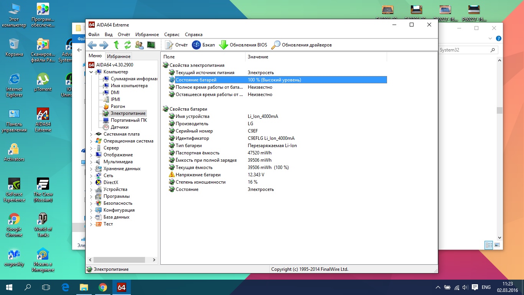Click the Значение column header
This screenshot has height=295, width=524.
[316, 57]
